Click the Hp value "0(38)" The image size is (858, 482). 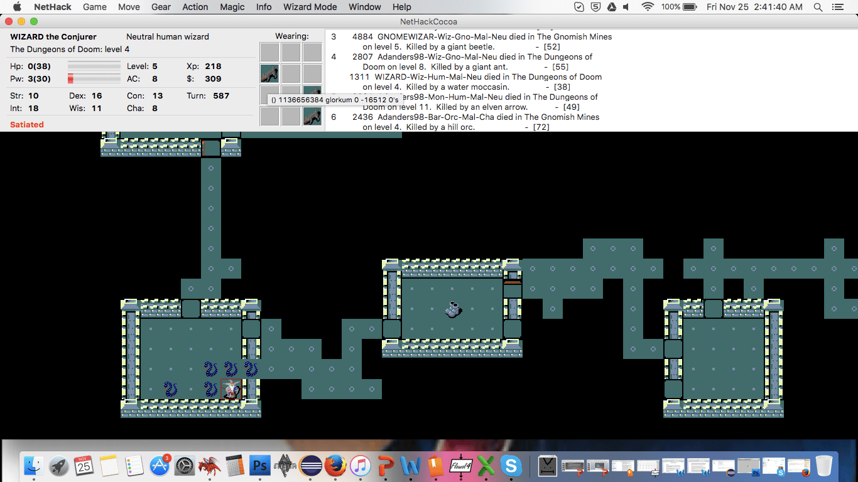click(x=40, y=66)
